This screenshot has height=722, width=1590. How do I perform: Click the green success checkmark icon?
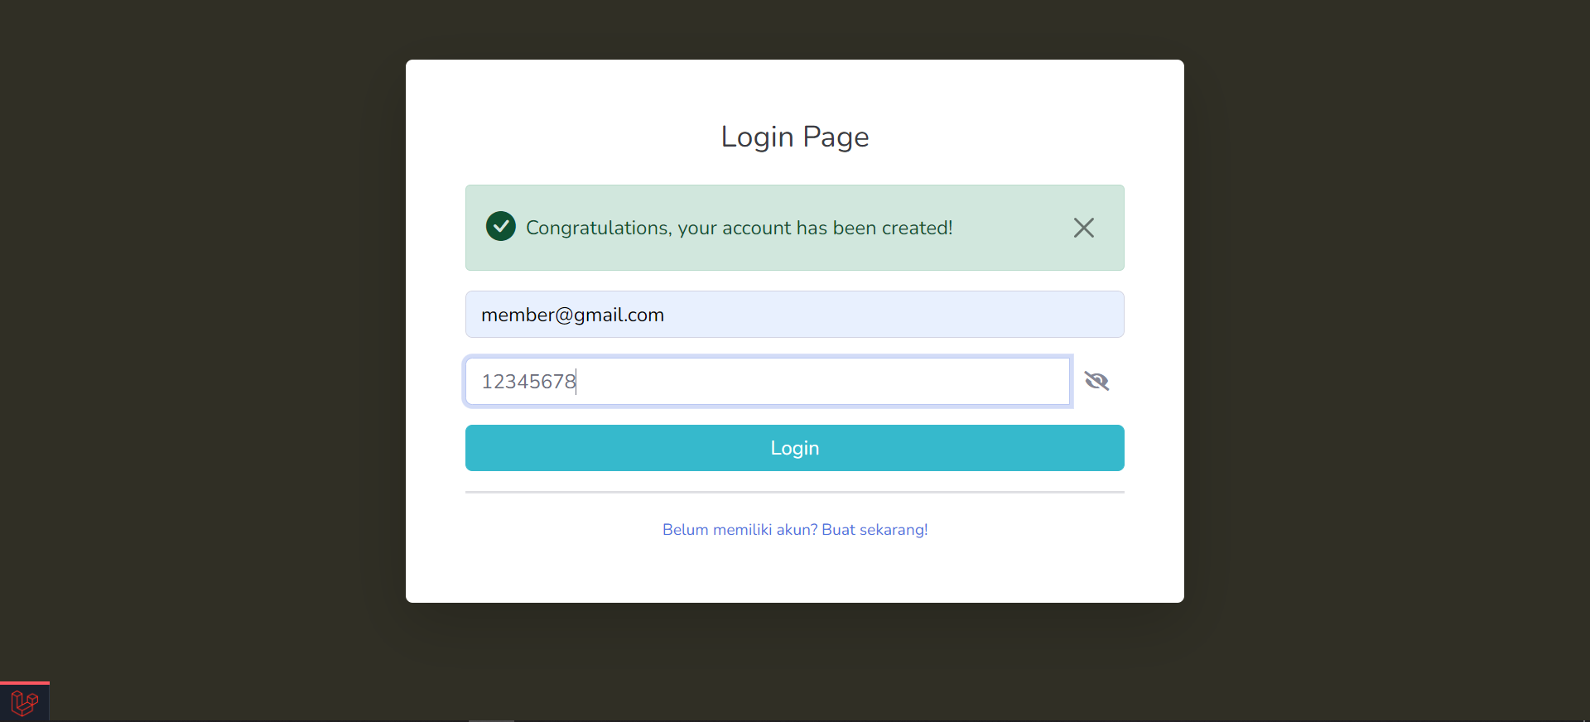tap(501, 226)
